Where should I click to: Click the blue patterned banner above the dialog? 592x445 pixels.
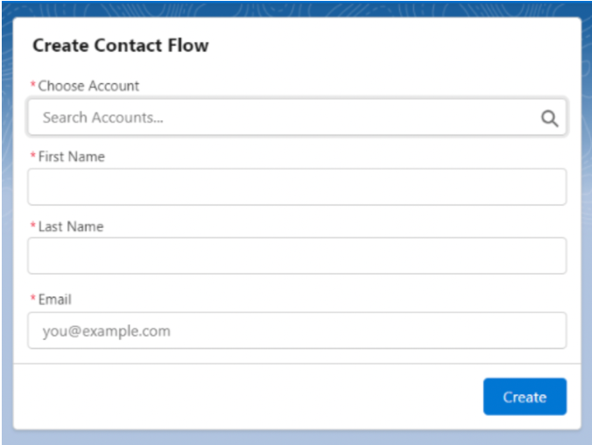tap(297, 9)
